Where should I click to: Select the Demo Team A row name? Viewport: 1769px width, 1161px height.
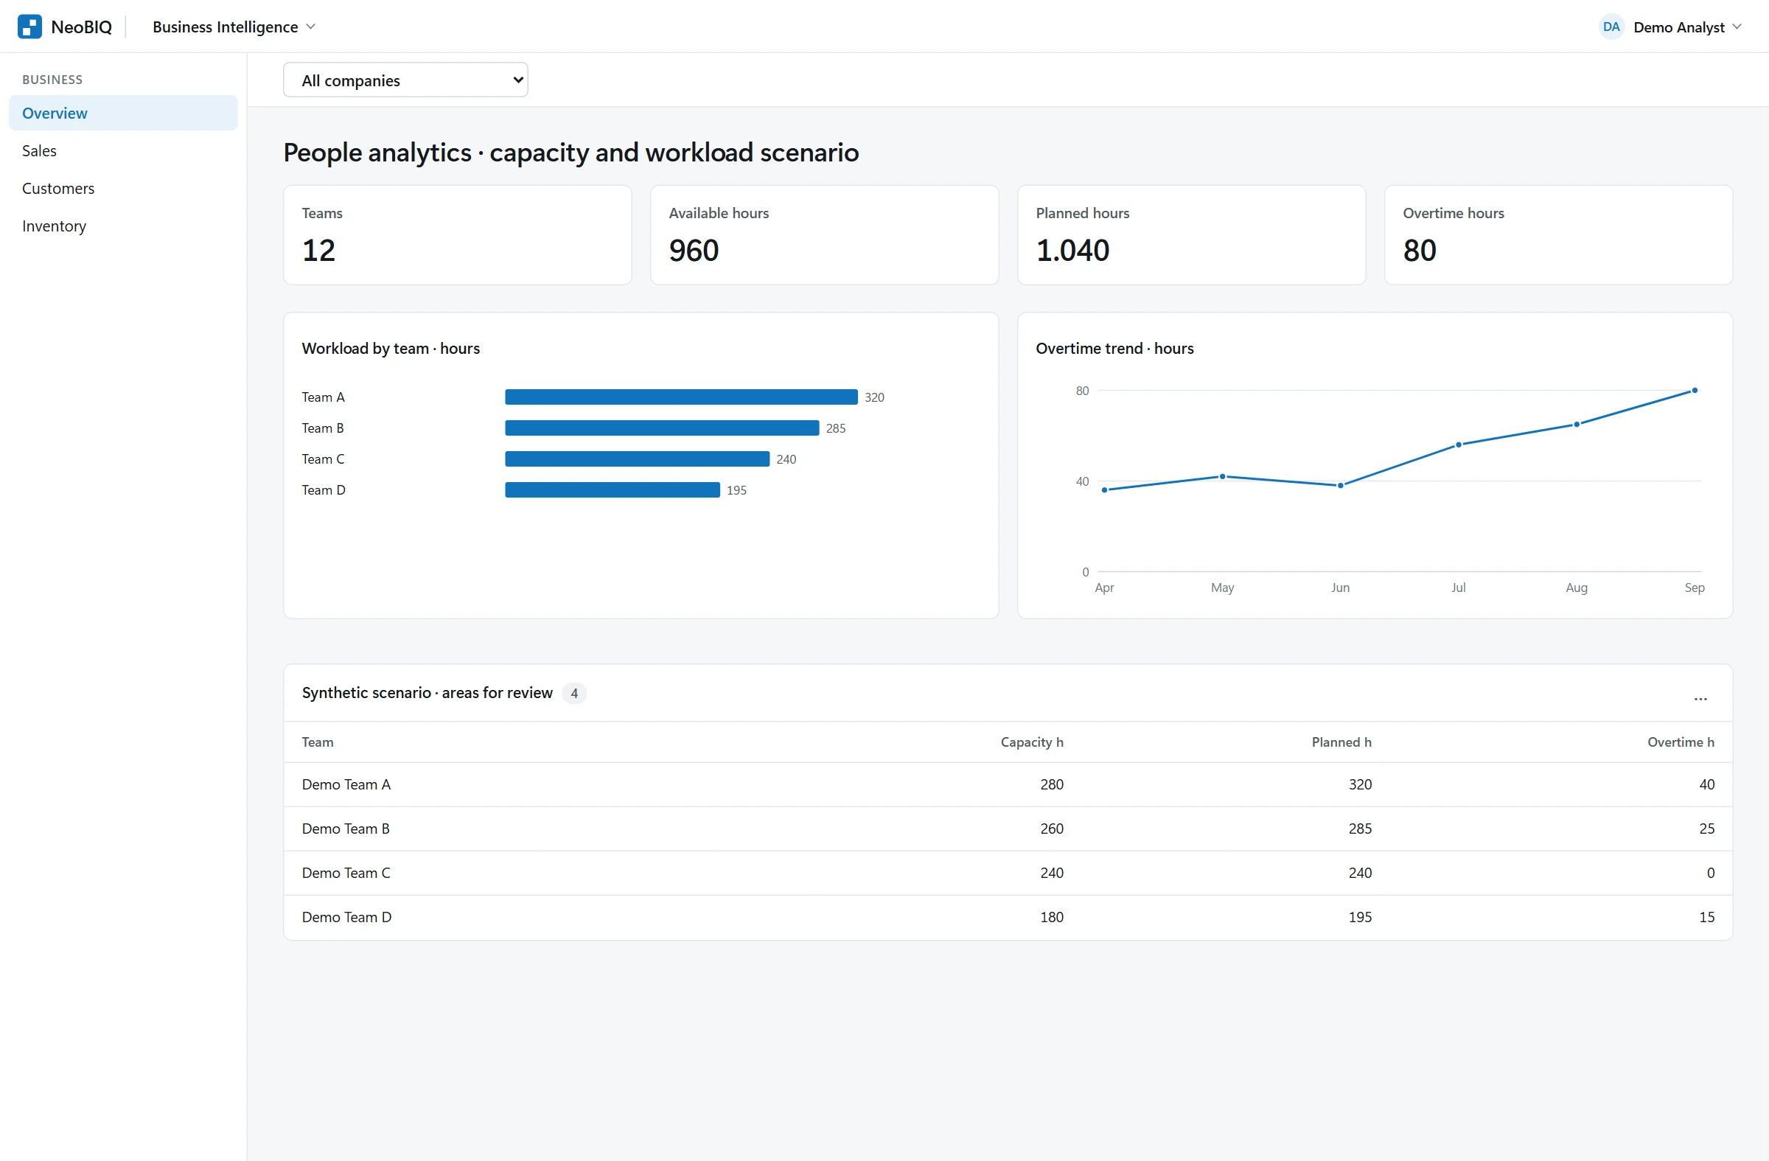pos(346,784)
